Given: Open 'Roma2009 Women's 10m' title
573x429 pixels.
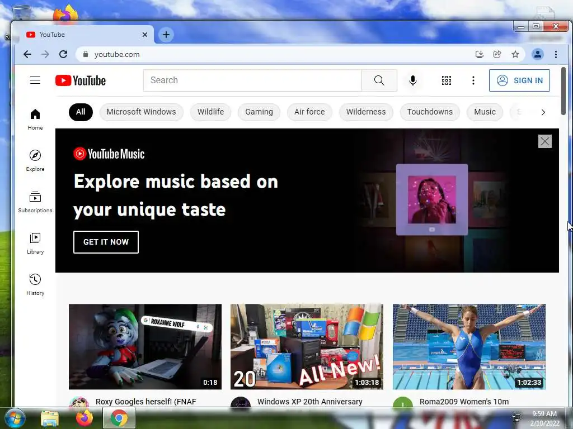Looking at the screenshot, I should tap(464, 402).
